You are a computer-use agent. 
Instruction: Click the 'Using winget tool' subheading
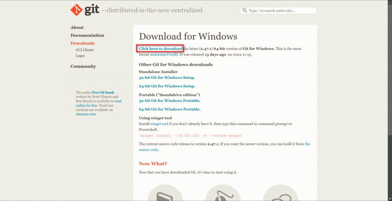pyautogui.click(x=155, y=118)
